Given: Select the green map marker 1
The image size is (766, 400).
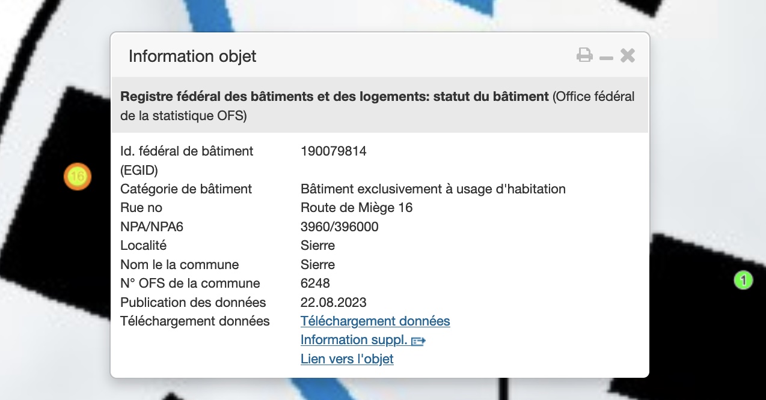Looking at the screenshot, I should [x=743, y=280].
